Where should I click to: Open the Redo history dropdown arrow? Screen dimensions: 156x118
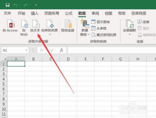pyautogui.click(x=30, y=5)
